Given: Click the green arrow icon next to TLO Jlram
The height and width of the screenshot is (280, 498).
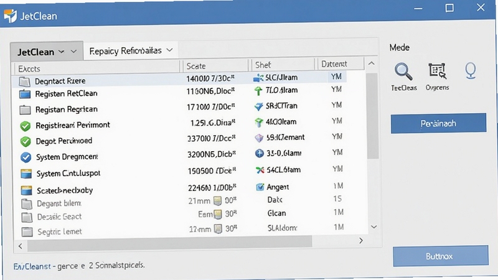Looking at the screenshot, I should pyautogui.click(x=258, y=91).
